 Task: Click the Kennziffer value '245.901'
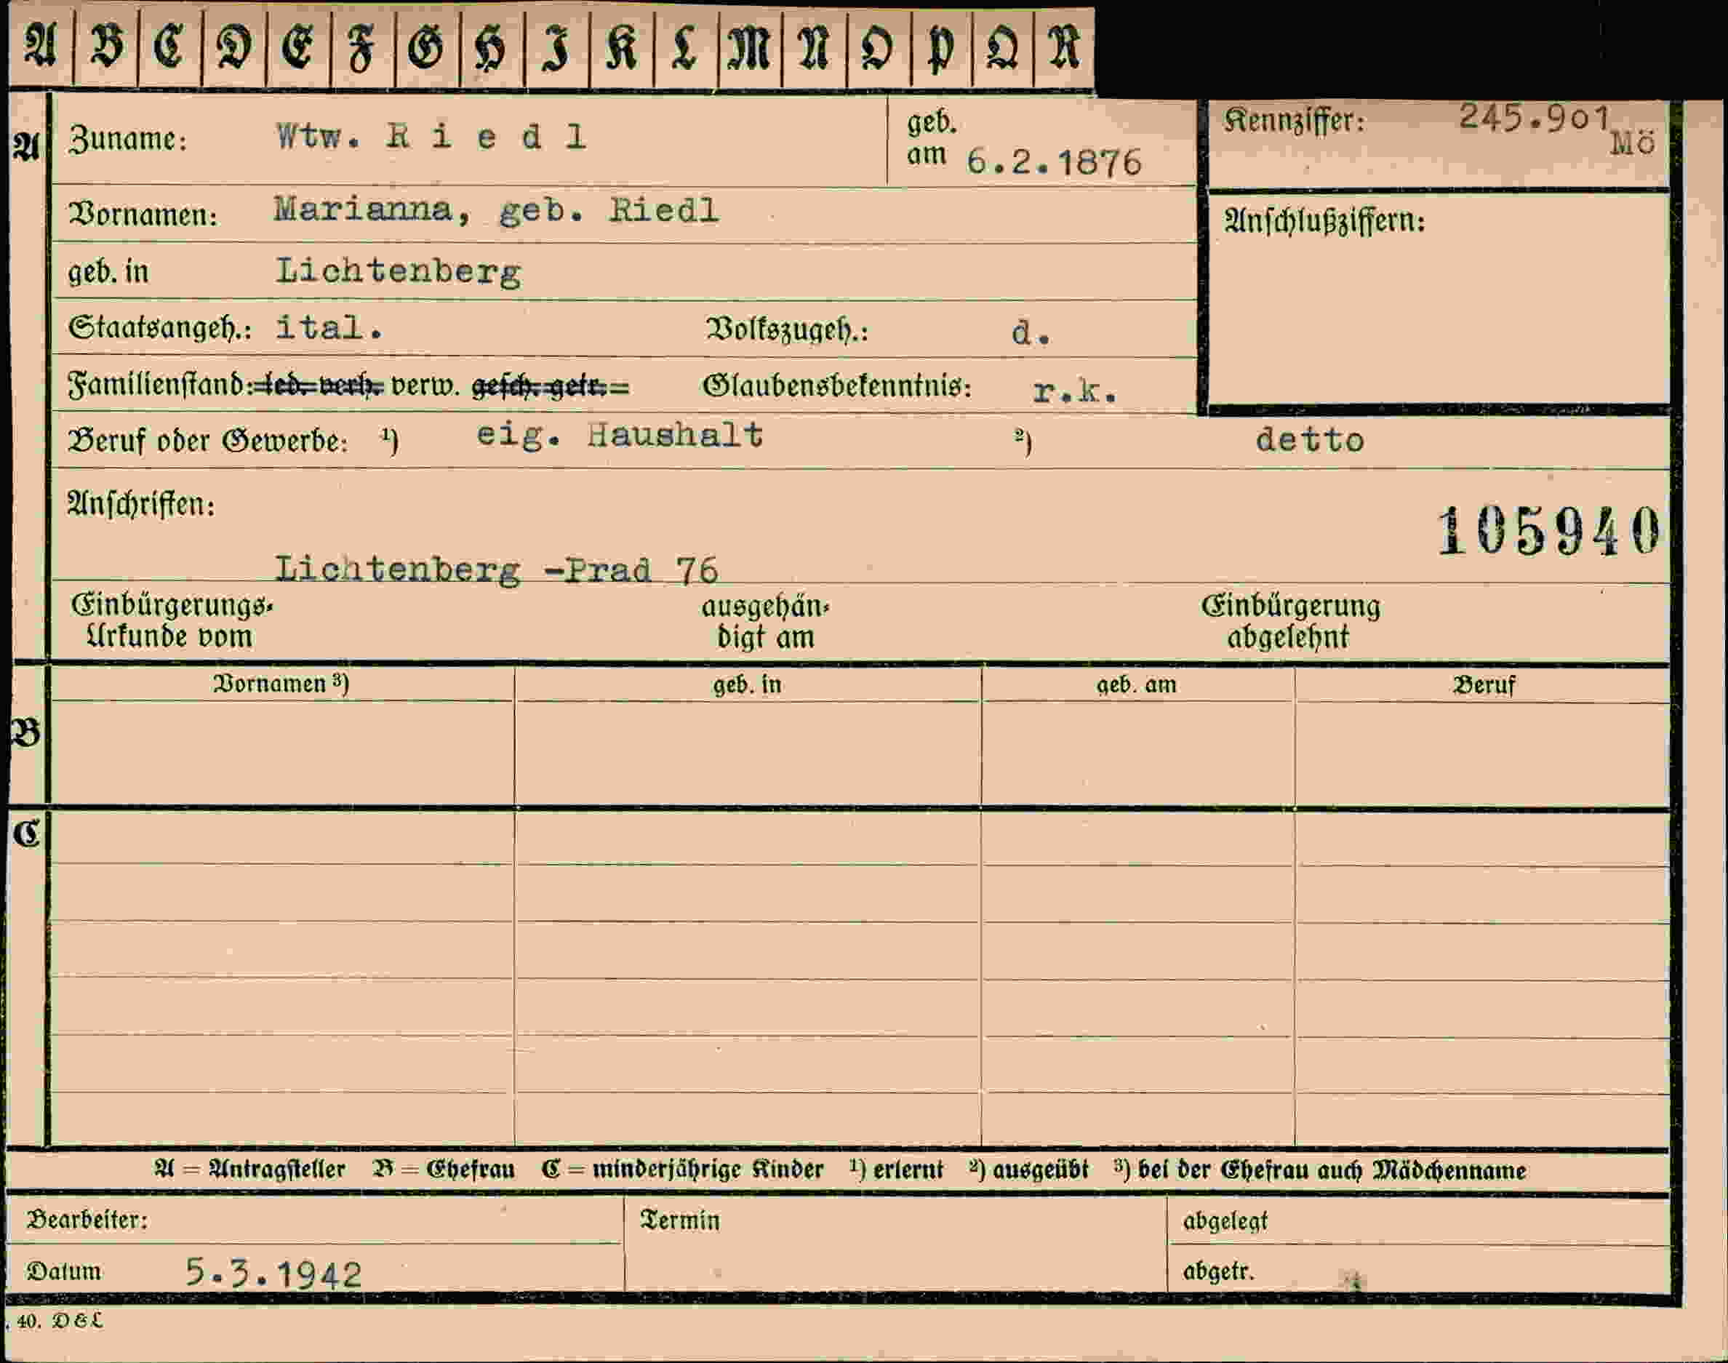1534,118
